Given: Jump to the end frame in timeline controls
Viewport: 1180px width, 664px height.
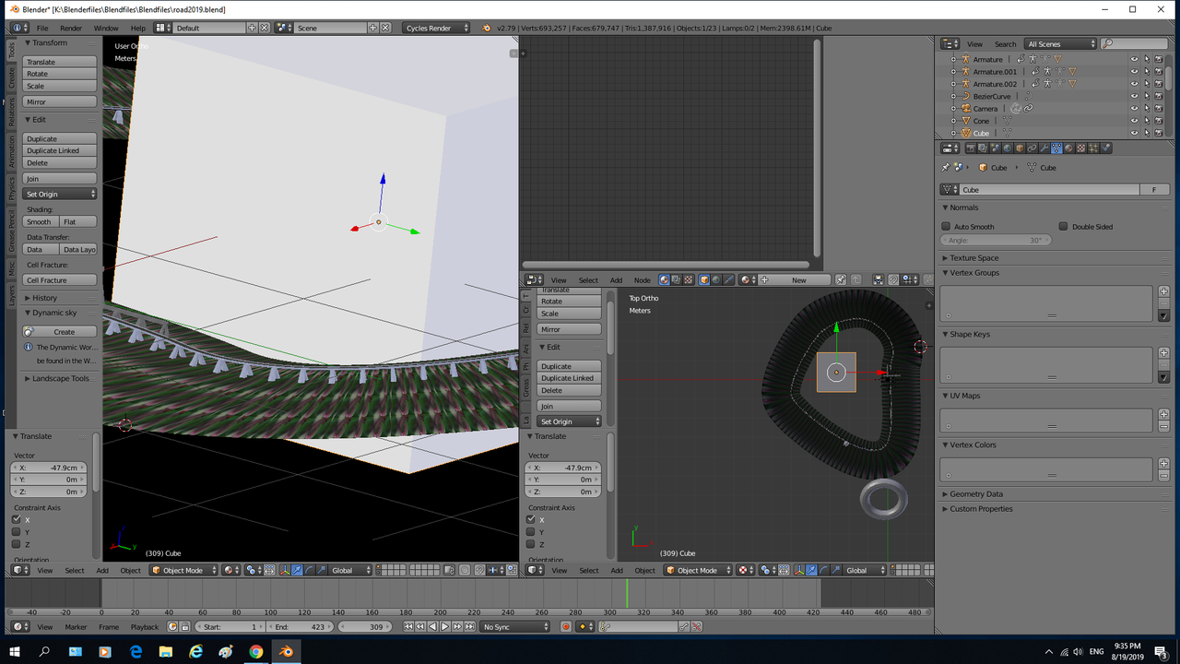Looking at the screenshot, I should click(x=469, y=626).
